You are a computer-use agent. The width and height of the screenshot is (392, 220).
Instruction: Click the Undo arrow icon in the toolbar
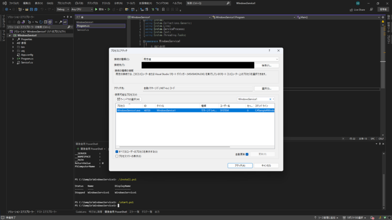tap(42, 9)
